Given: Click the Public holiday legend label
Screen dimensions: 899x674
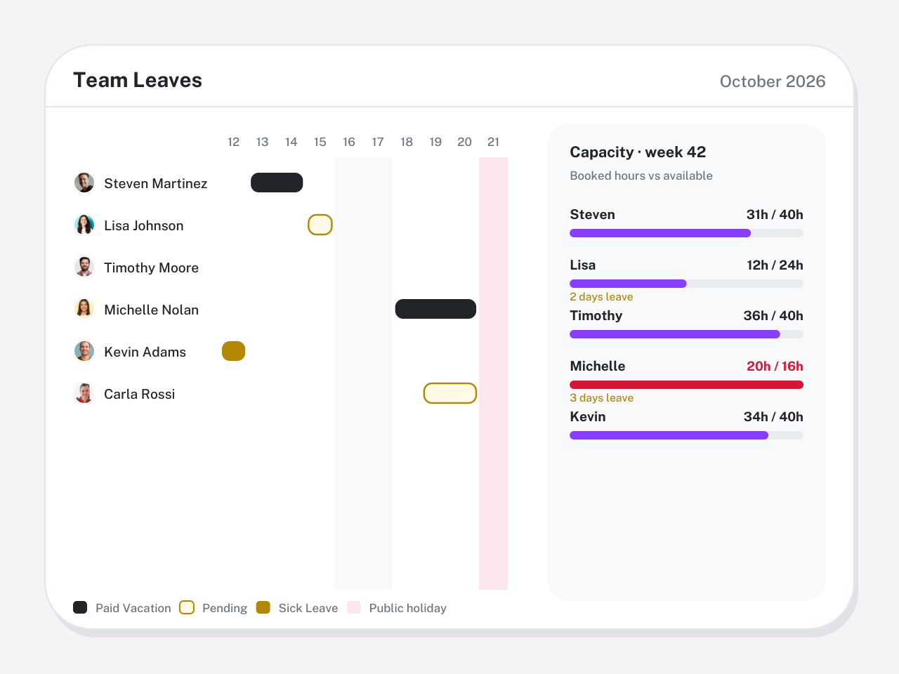Looking at the screenshot, I should pyautogui.click(x=408, y=608).
